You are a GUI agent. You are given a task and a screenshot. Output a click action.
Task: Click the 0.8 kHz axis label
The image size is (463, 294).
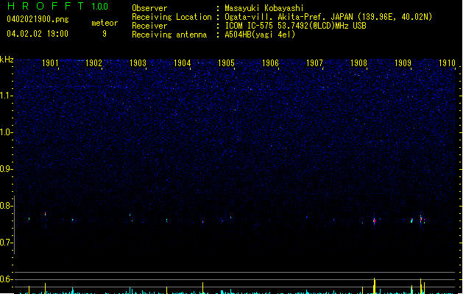point(6,206)
